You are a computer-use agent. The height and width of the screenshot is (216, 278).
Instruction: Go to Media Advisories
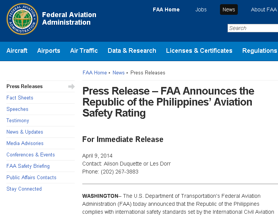pos(25,143)
